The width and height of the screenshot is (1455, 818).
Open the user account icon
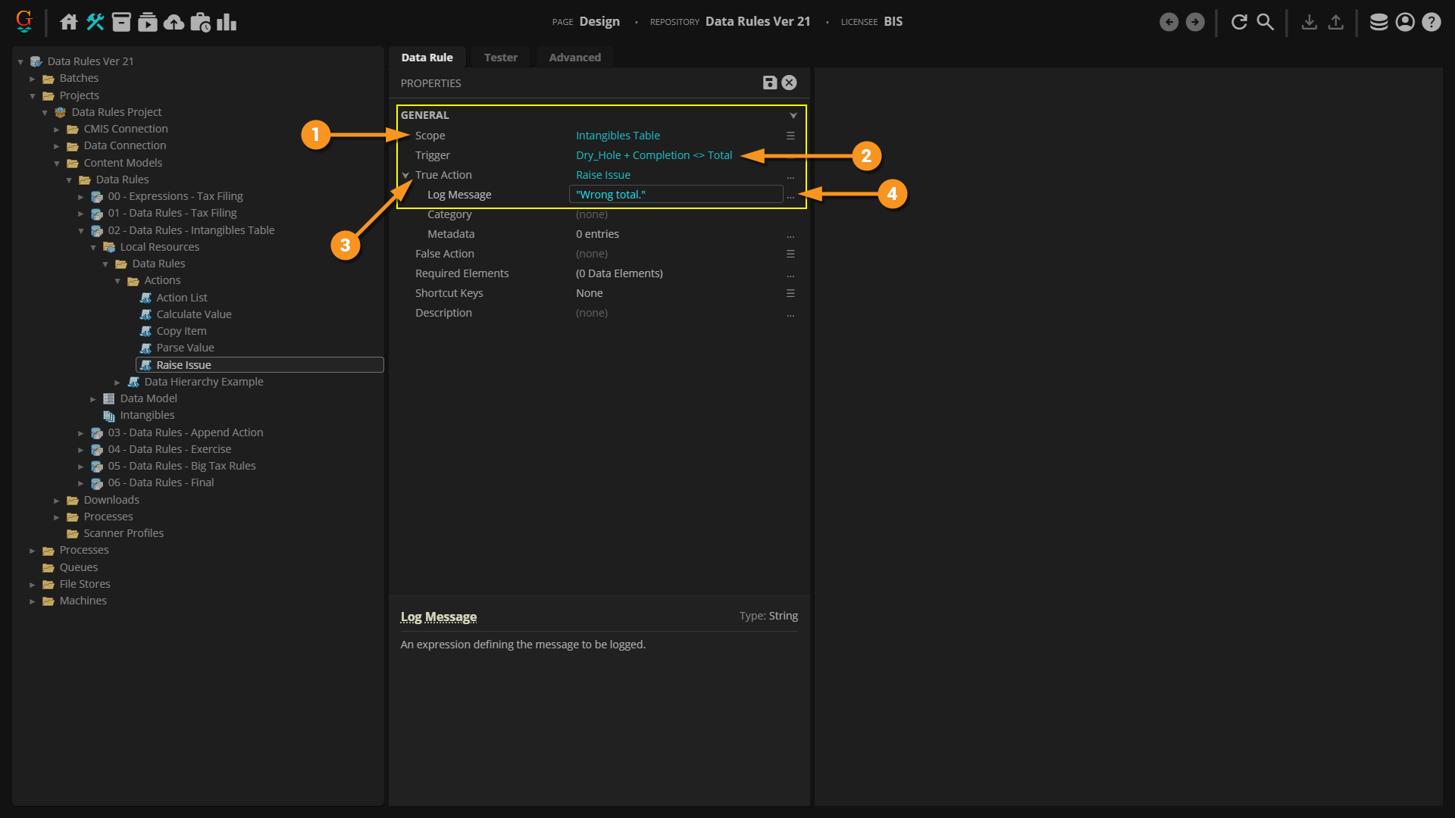click(x=1405, y=22)
